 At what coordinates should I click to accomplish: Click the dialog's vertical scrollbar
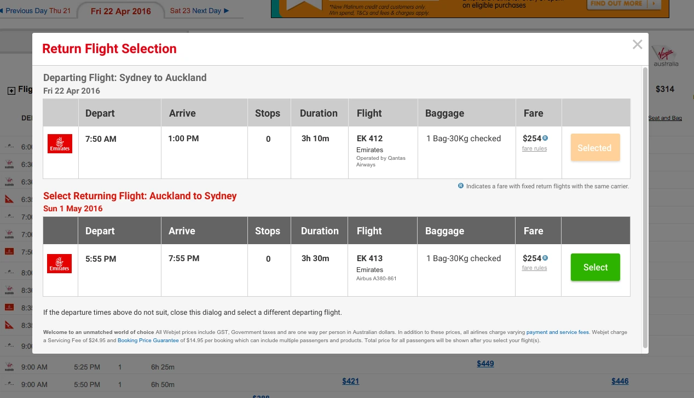point(645,208)
